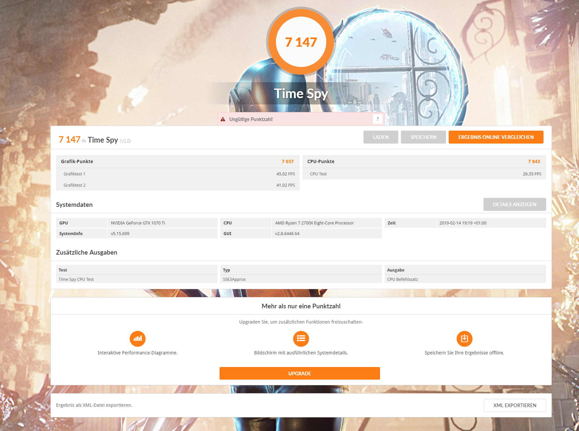579x431 pixels.
Task: Click SystemInfo version v5.15.699
Action: [120, 233]
